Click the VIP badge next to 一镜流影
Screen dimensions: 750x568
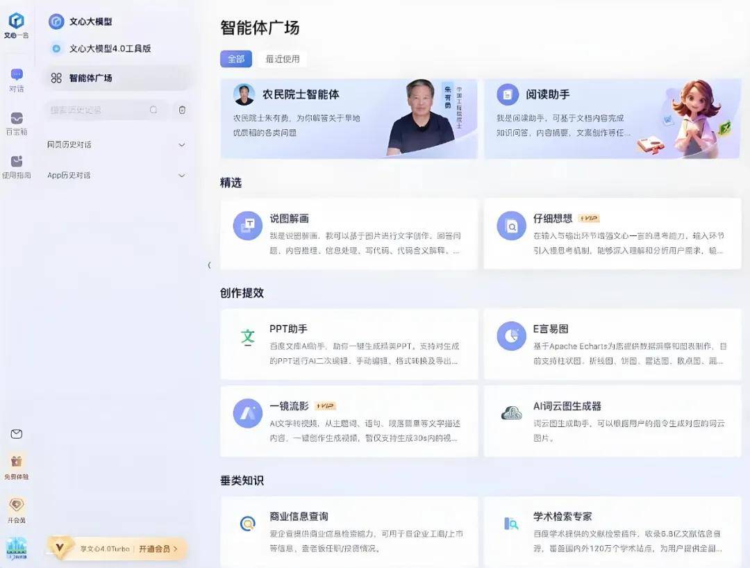pos(325,406)
